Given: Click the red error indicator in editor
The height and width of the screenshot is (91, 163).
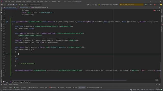Looking at the screenshot, I should click(x=155, y=10).
